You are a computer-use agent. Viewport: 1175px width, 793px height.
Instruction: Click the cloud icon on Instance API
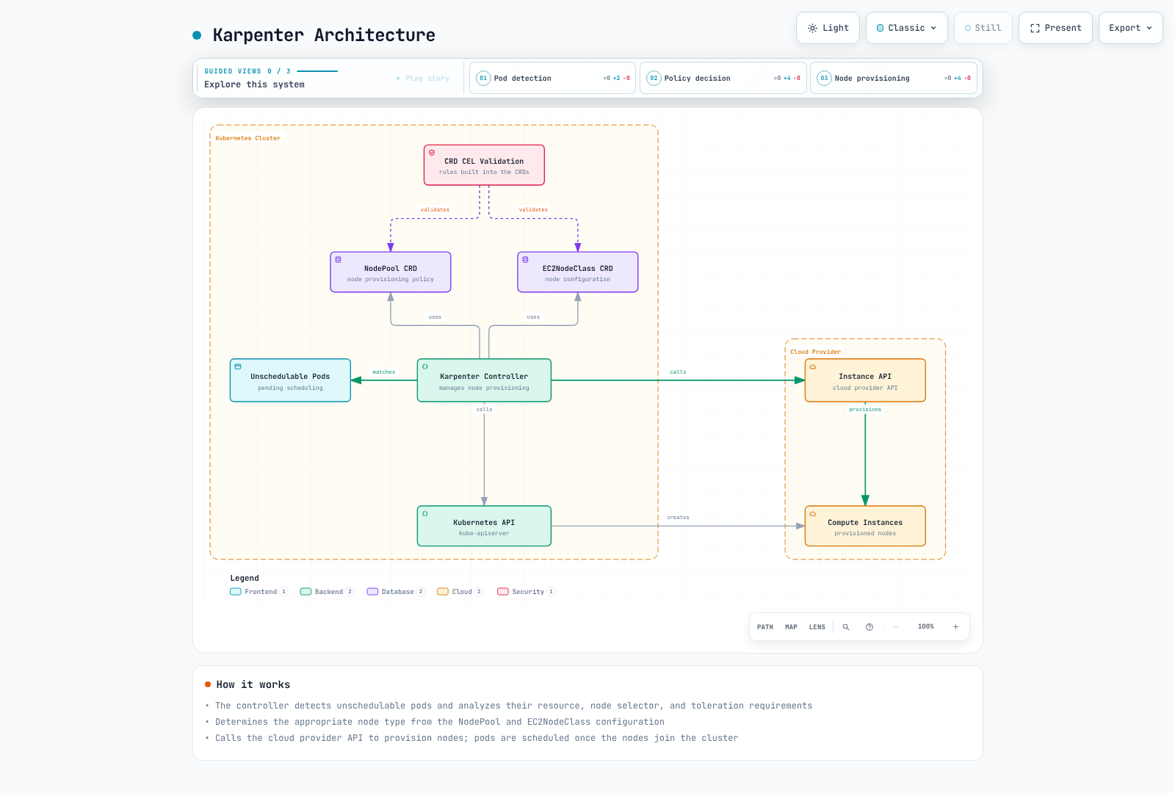tap(813, 366)
